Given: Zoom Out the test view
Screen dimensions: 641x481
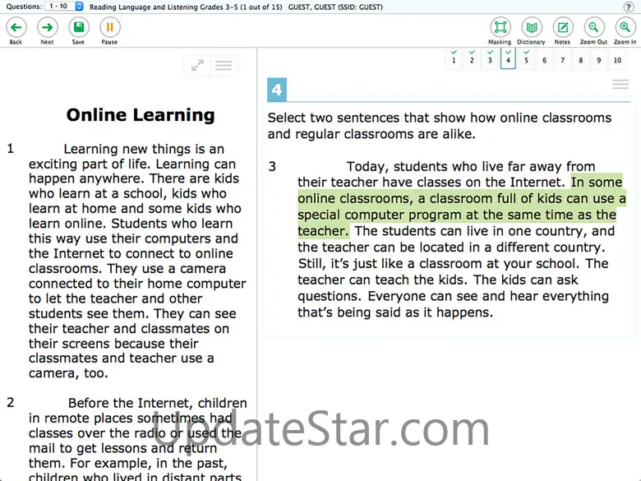Looking at the screenshot, I should pos(593,28).
